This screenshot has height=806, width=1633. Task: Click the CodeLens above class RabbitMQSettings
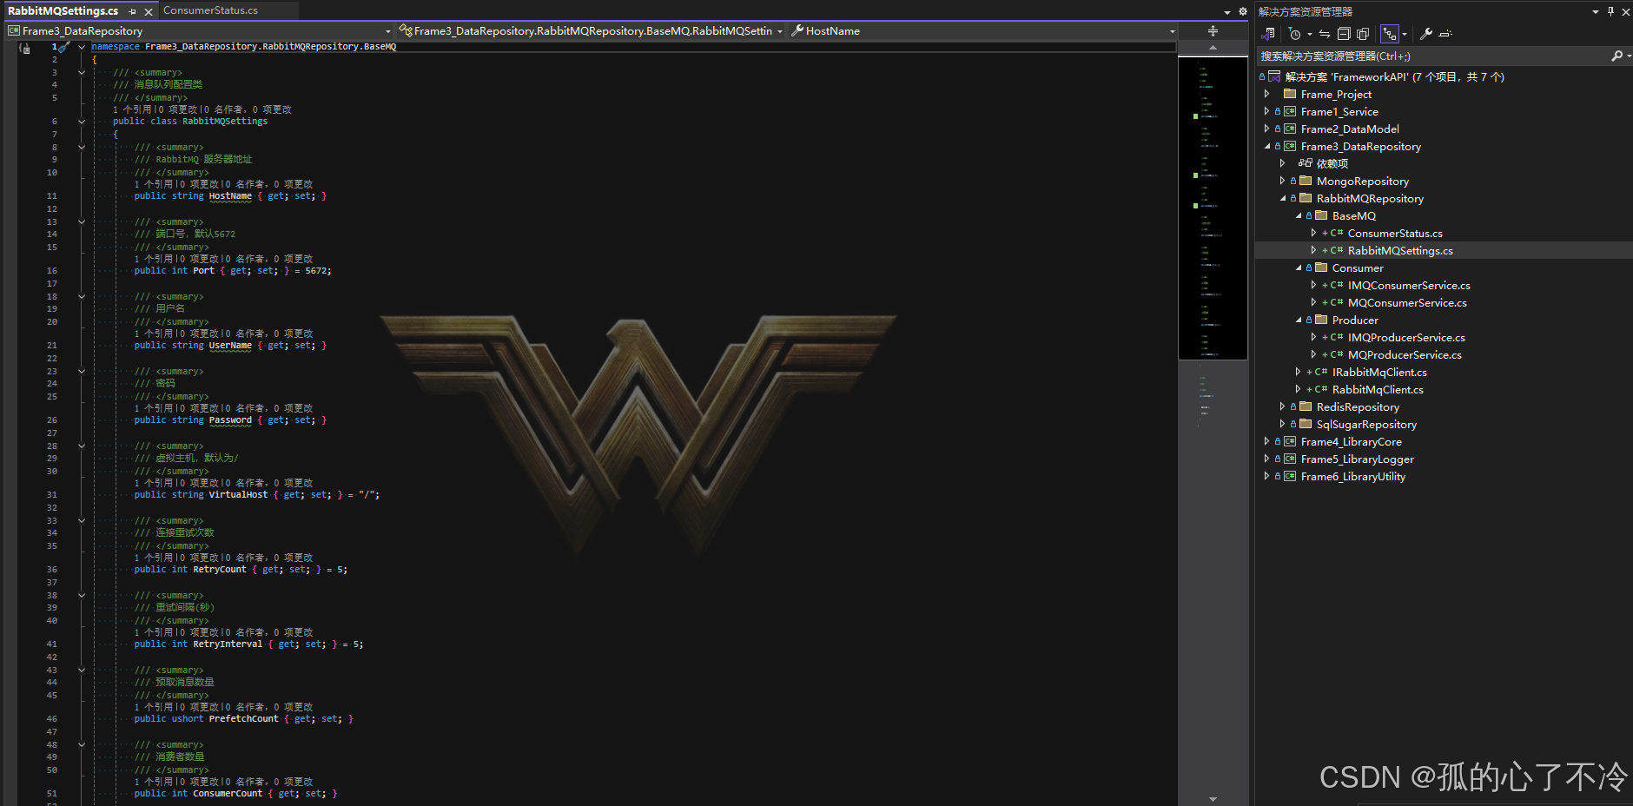click(x=202, y=109)
